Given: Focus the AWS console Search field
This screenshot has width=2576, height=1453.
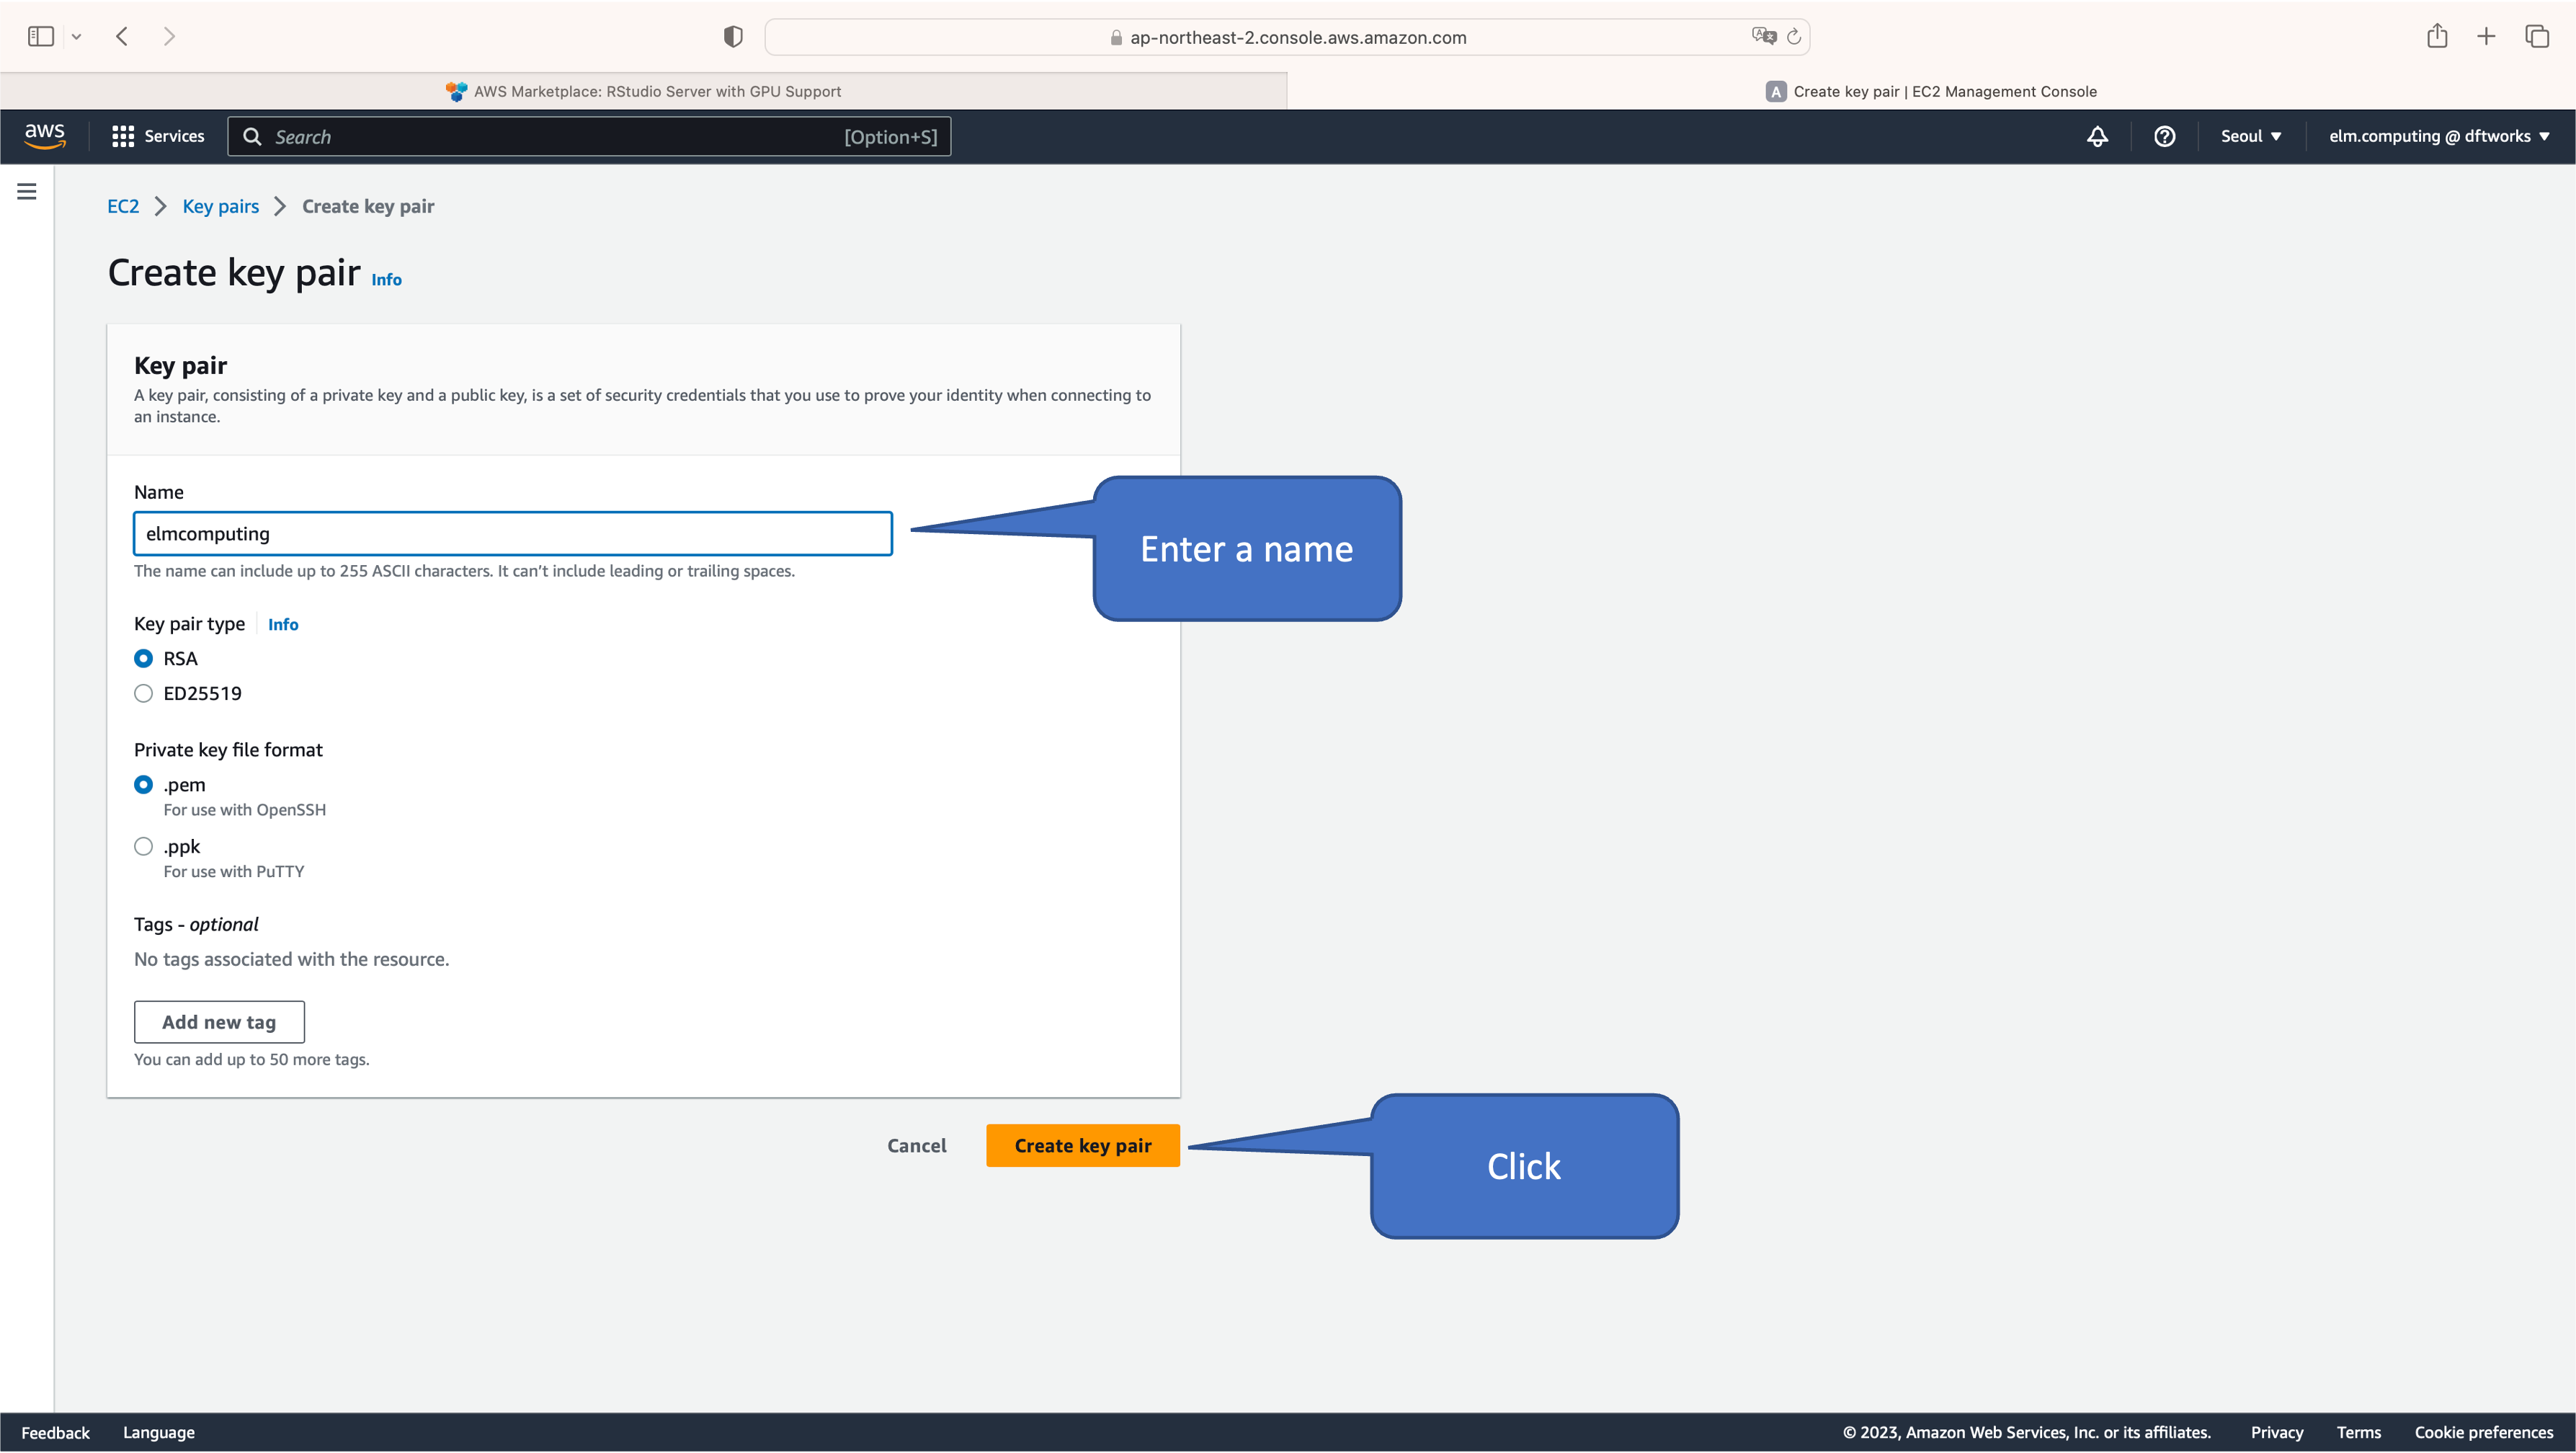Looking at the screenshot, I should [x=589, y=137].
